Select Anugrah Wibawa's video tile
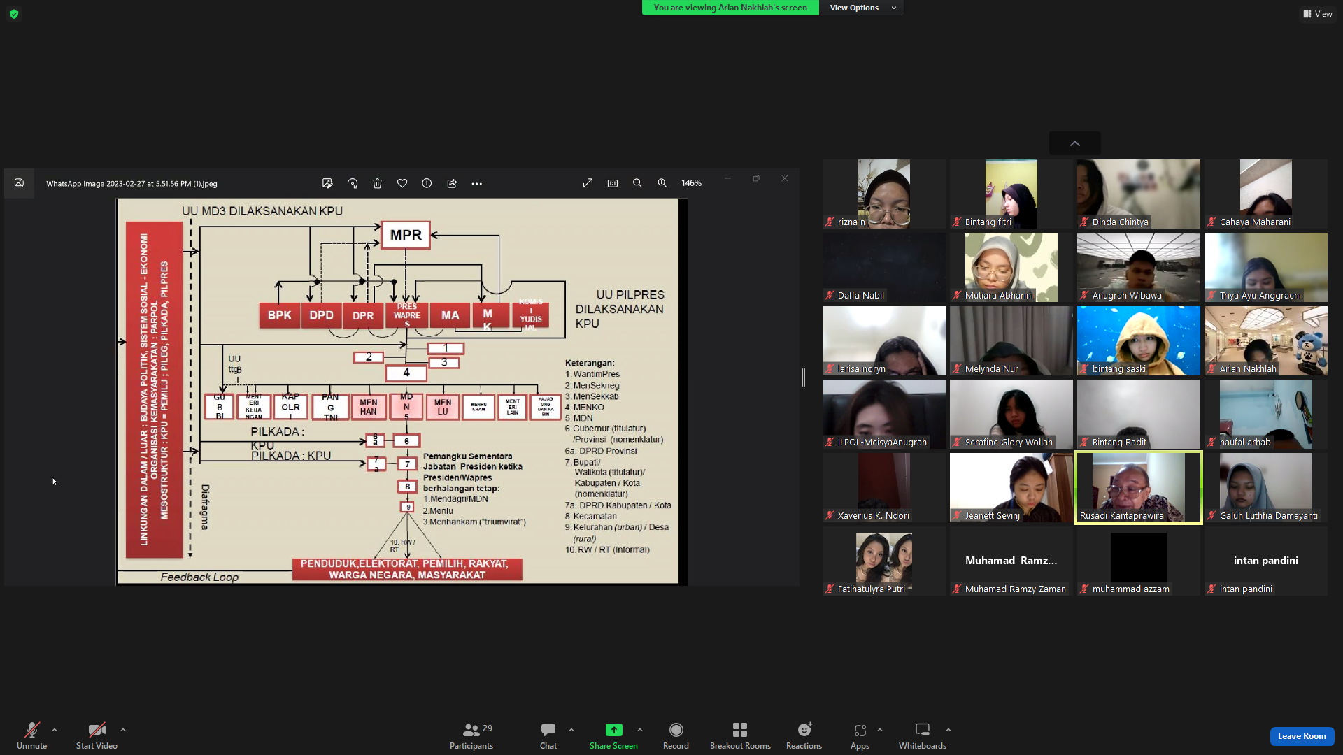The height and width of the screenshot is (755, 1343). [1139, 267]
